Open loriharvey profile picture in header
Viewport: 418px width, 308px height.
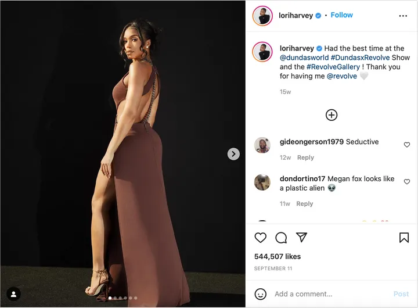pos(262,16)
